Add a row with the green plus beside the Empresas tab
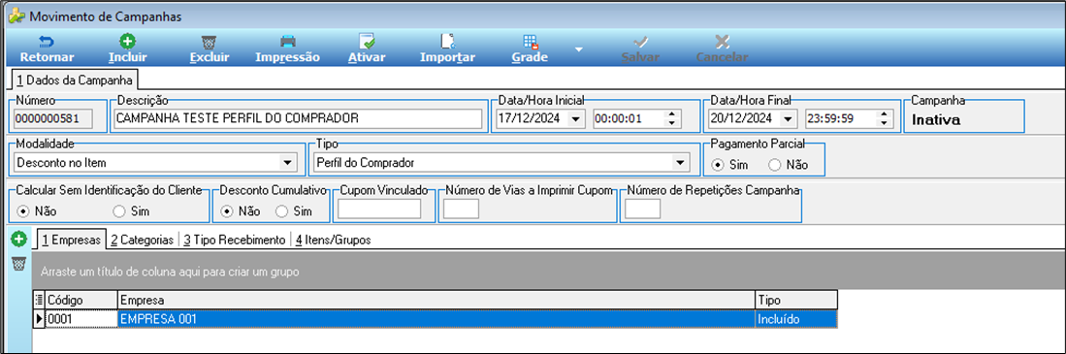Image resolution: width=1066 pixels, height=354 pixels. 18,240
